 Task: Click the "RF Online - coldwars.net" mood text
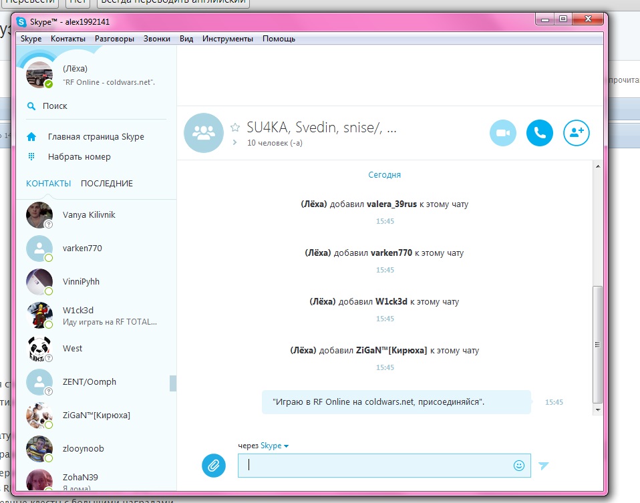[109, 82]
